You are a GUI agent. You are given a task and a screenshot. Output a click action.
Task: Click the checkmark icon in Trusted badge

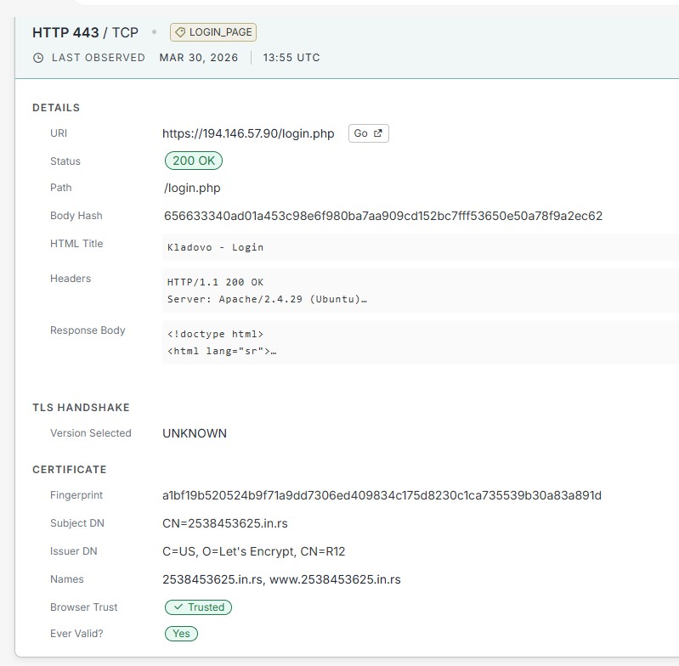178,607
